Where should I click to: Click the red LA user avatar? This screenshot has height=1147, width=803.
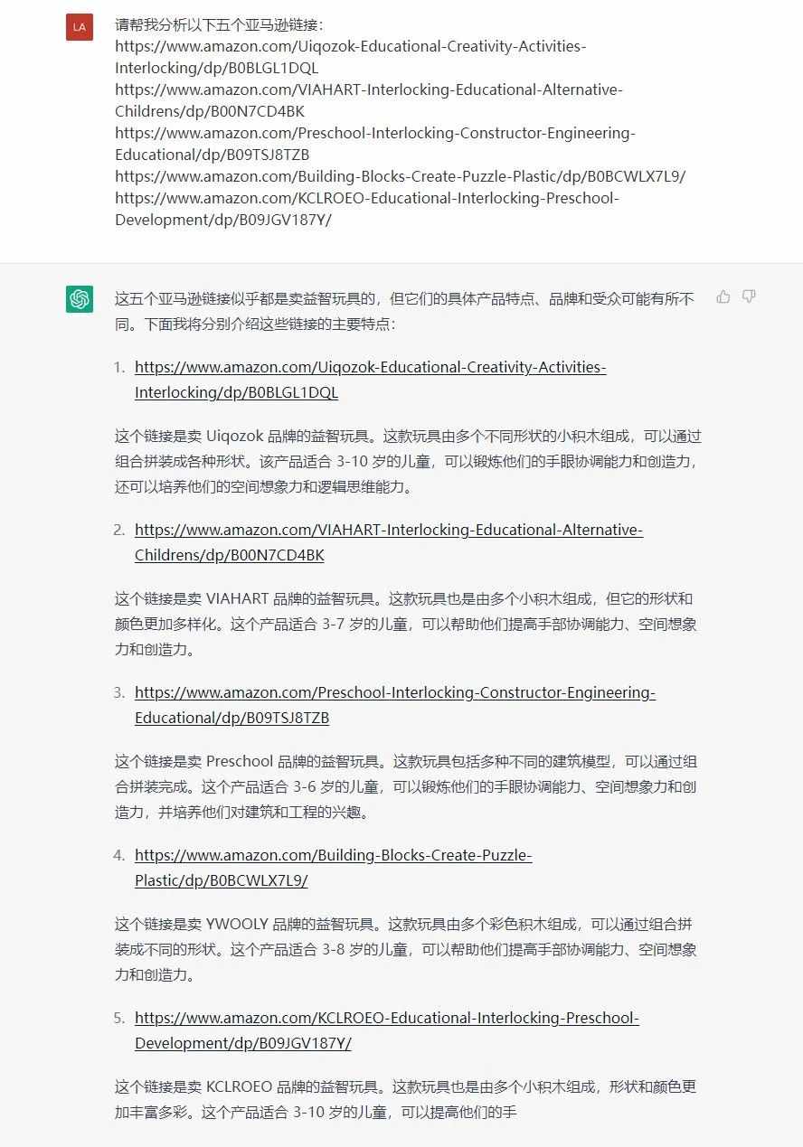pos(80,27)
